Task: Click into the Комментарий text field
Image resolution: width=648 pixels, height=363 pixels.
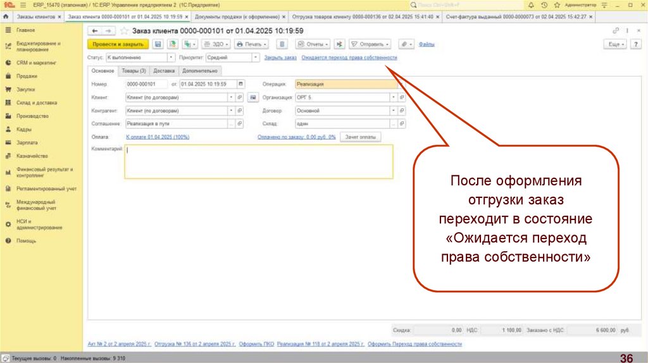Action: (x=258, y=162)
